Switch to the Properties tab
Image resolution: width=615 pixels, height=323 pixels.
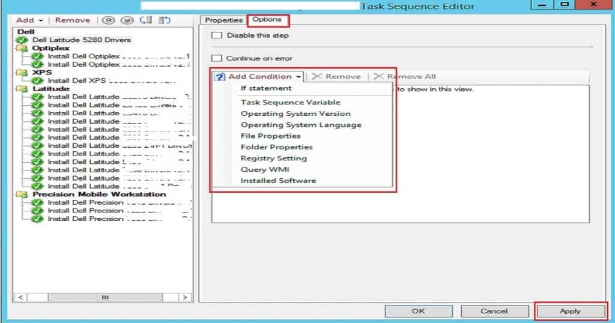pyautogui.click(x=223, y=20)
